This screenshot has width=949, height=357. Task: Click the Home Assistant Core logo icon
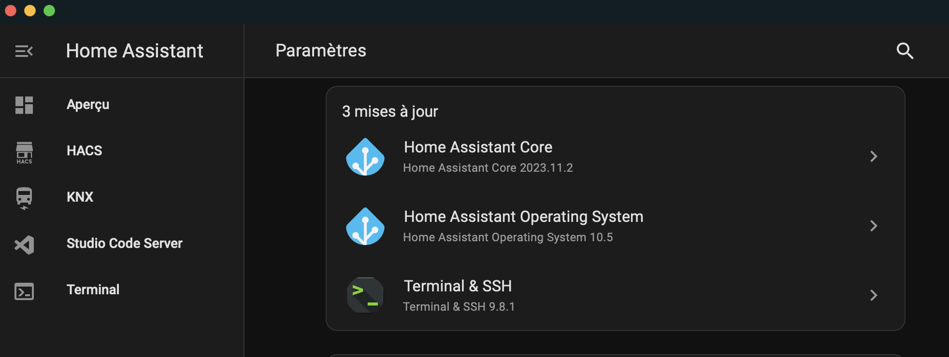(365, 157)
